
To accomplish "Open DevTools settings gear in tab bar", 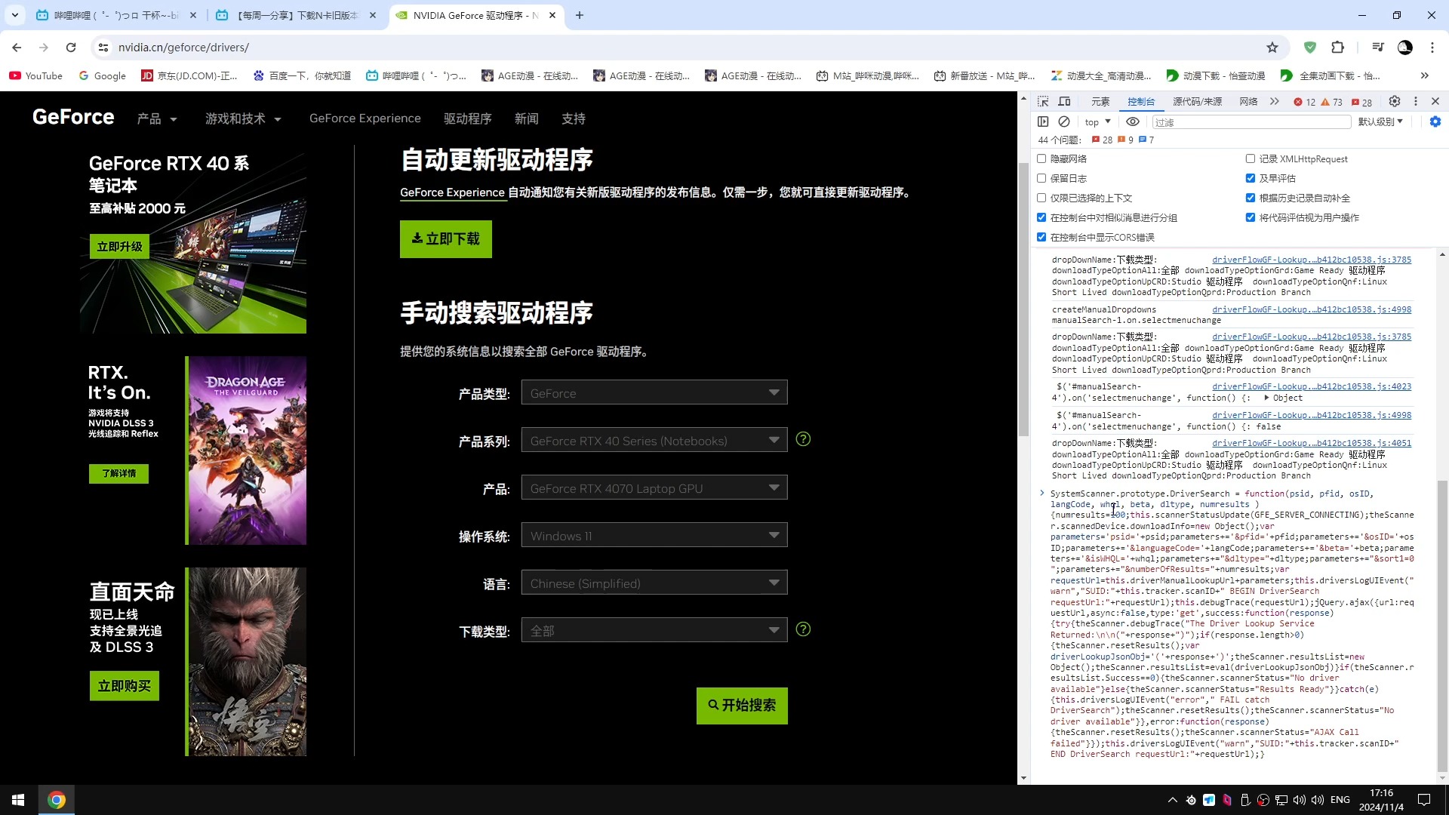I will click(x=1395, y=101).
